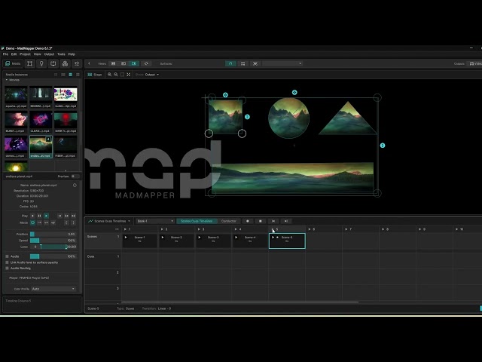This screenshot has width=482, height=362.
Task: Zoom in on the stage view
Action: tap(109, 75)
